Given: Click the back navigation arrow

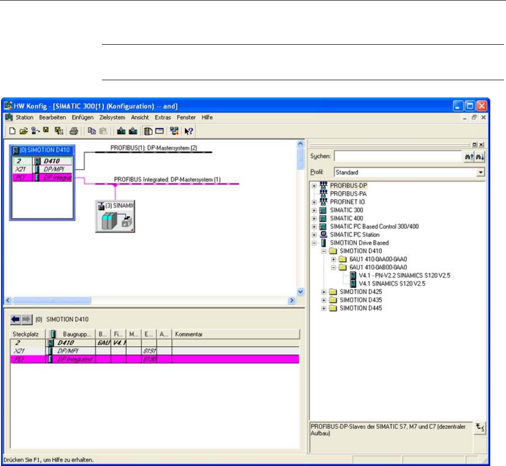Looking at the screenshot, I should (16, 320).
